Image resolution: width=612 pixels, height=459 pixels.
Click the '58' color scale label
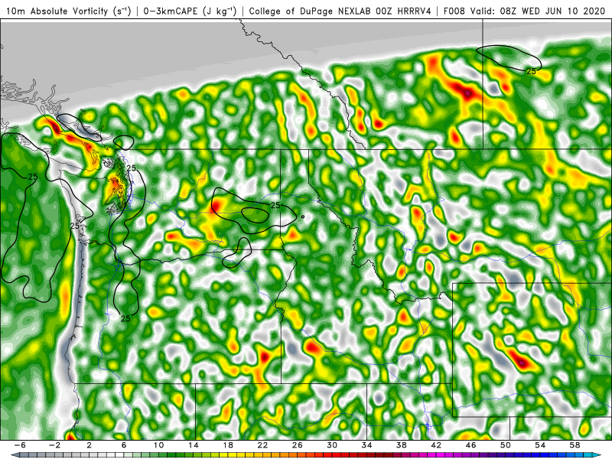pyautogui.click(x=575, y=445)
